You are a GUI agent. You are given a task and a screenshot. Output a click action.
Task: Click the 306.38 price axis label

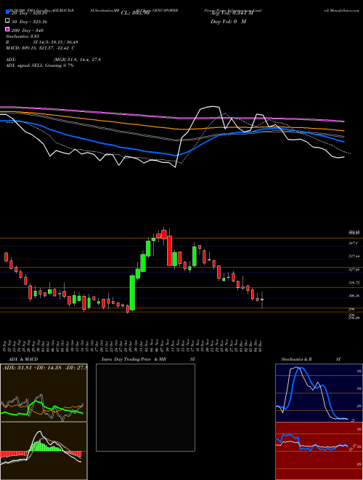coord(354,296)
